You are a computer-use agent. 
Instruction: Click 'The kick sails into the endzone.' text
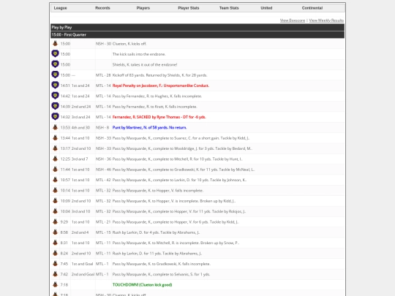click(x=139, y=54)
